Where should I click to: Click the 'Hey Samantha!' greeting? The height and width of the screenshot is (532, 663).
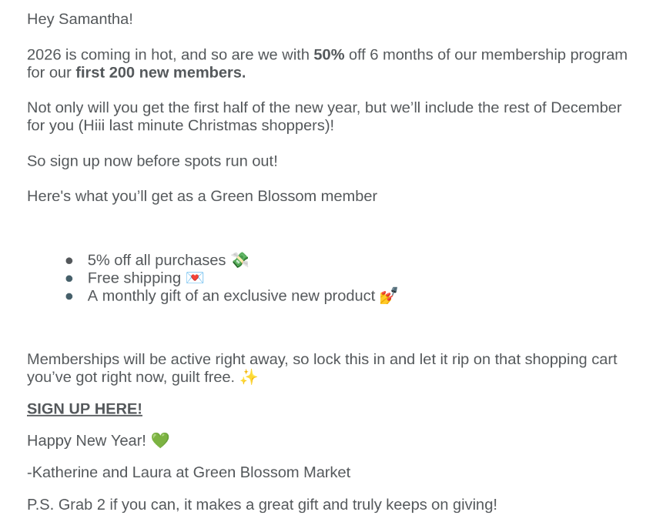point(80,18)
